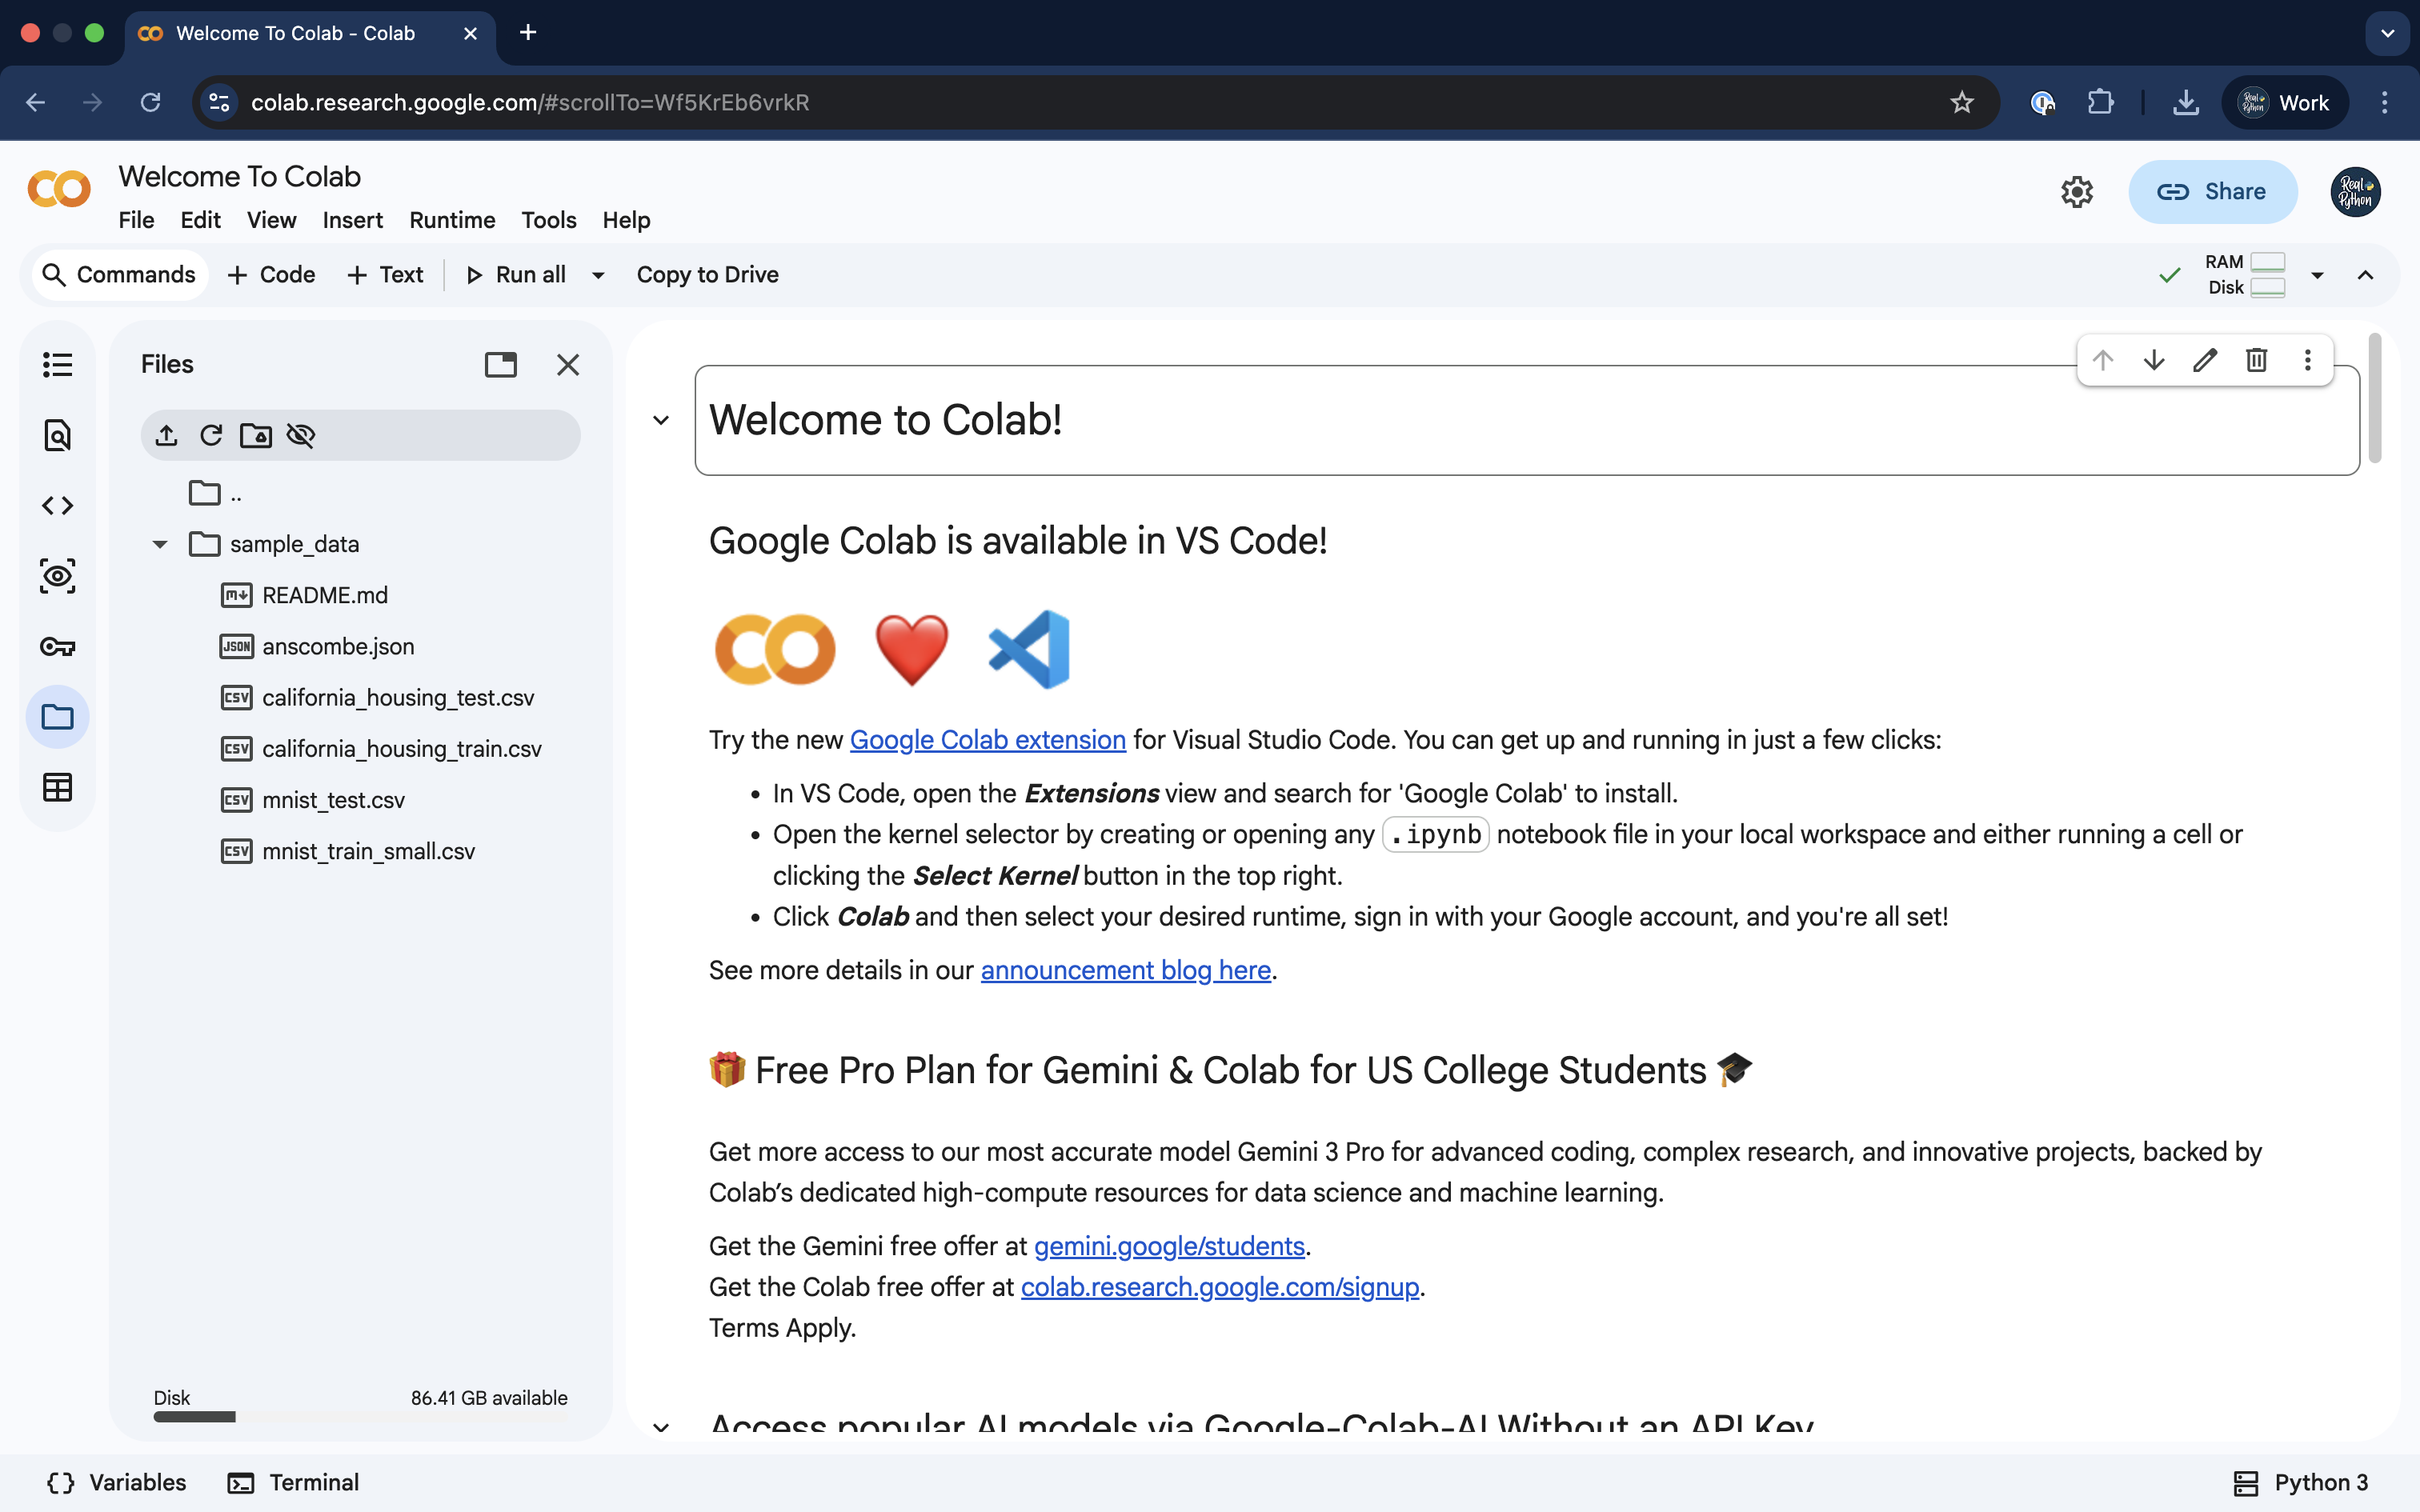Move the cell down with arrow icon
Viewport: 2420px width, 1512px height.
click(2154, 360)
